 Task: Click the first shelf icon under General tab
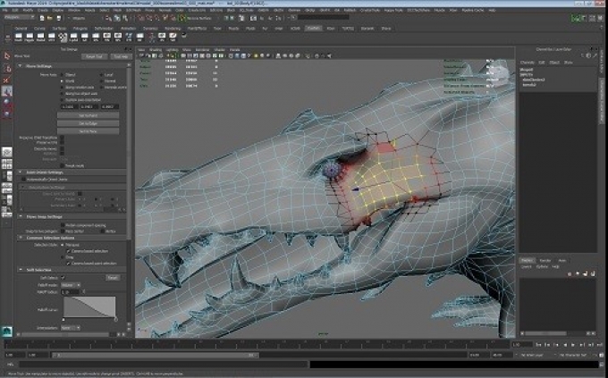[x=18, y=37]
